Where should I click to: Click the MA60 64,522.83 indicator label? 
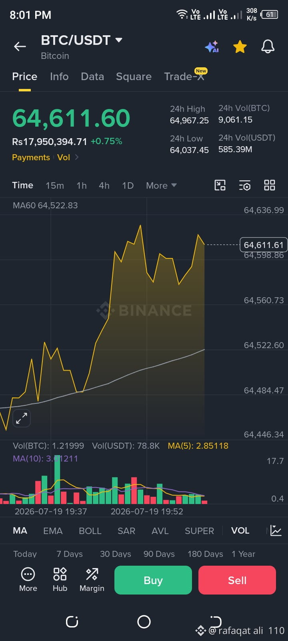(45, 206)
